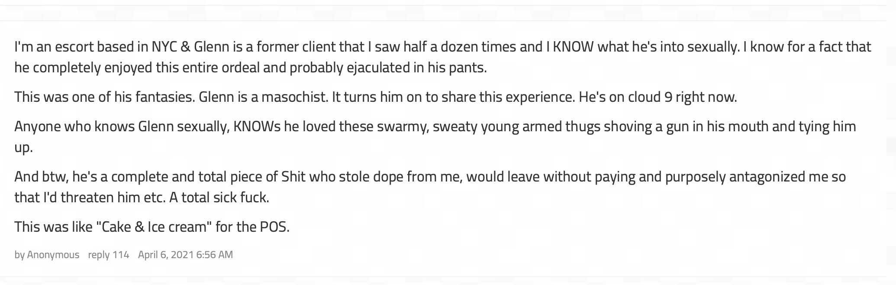Click the final line starting "This was like"
This screenshot has width=896, height=285.
tap(151, 227)
